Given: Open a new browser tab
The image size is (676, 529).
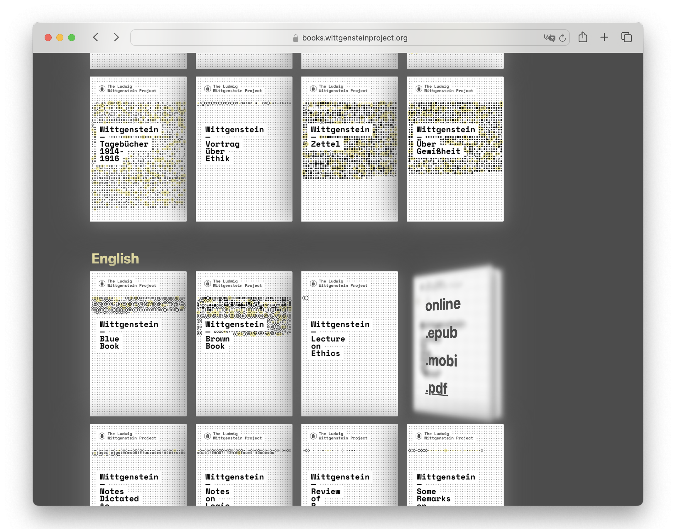Looking at the screenshot, I should [604, 37].
